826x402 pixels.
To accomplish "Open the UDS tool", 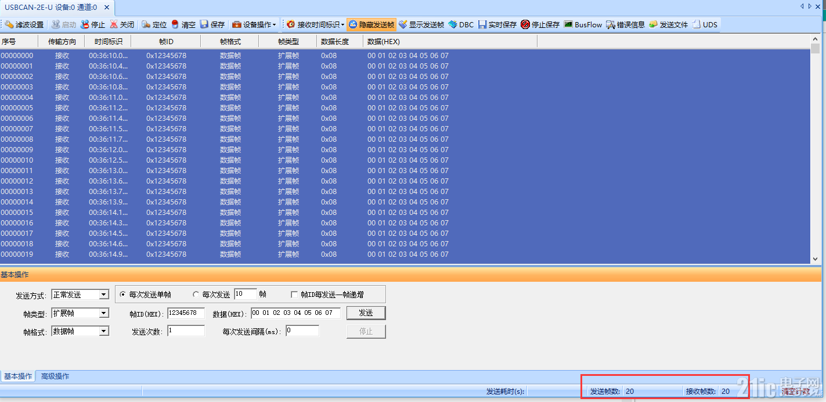I will (x=705, y=25).
